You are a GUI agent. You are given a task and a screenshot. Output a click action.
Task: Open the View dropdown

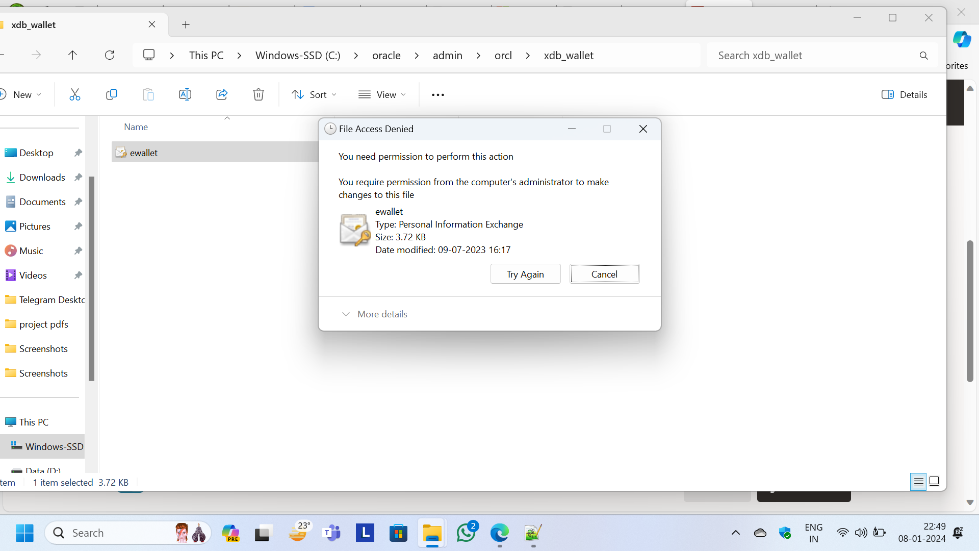click(382, 94)
